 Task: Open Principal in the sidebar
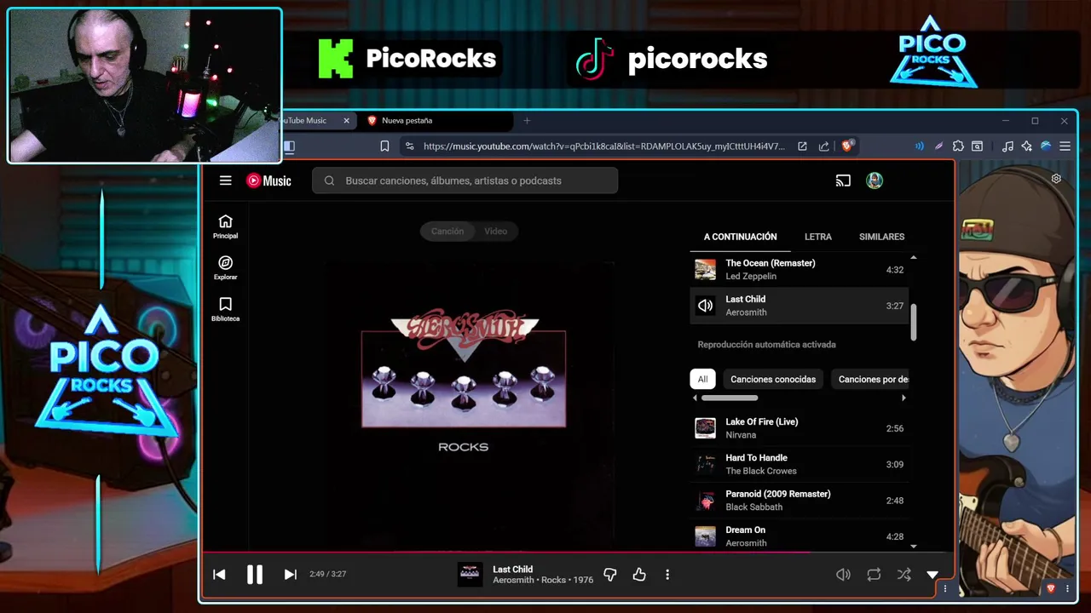click(225, 227)
